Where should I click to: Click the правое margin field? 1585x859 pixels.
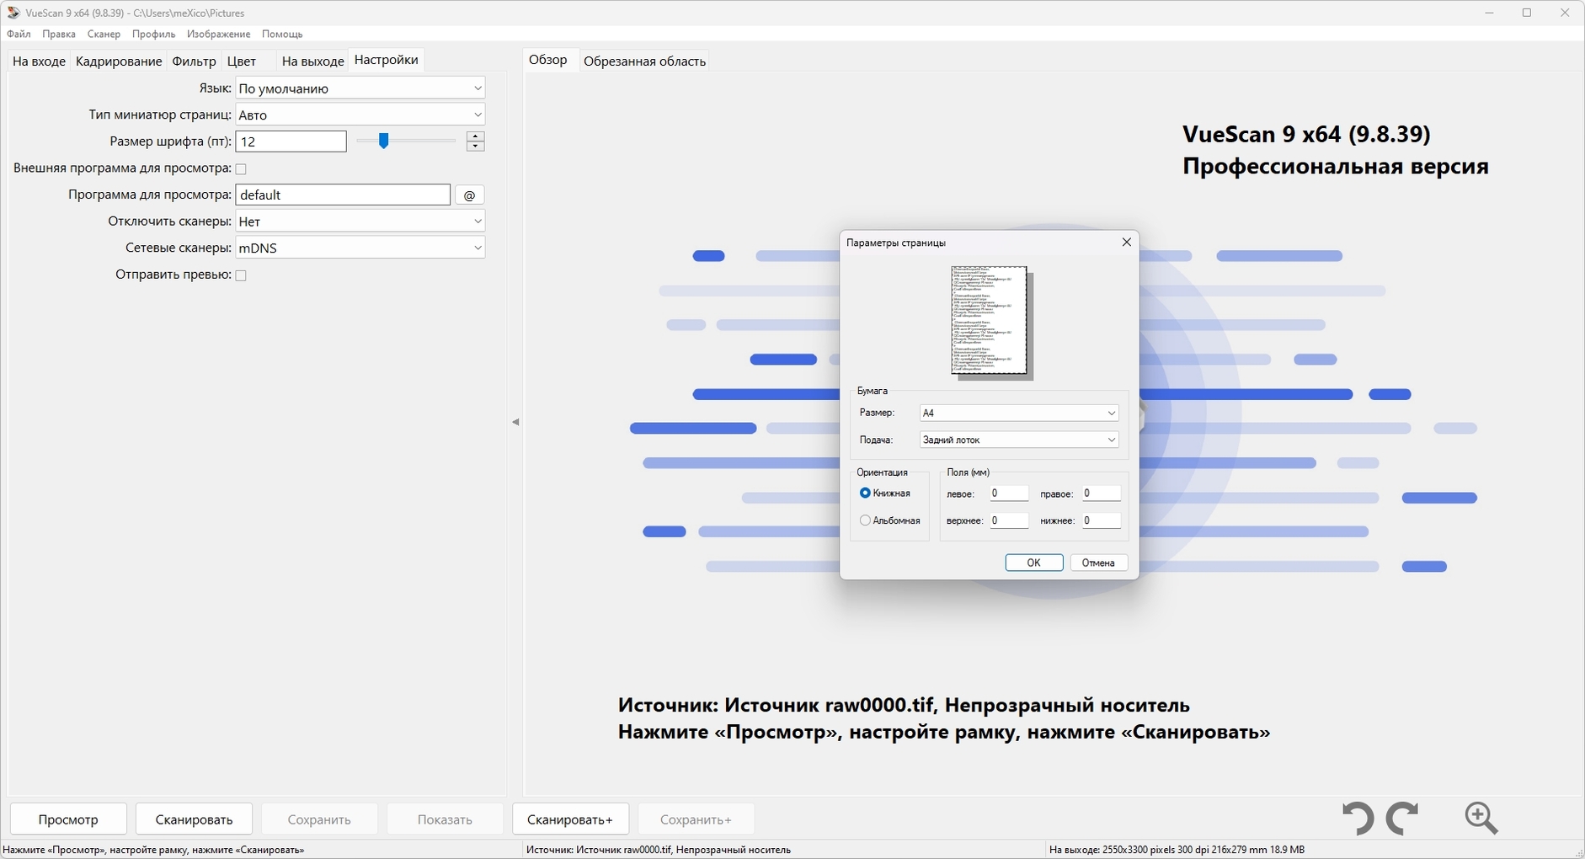pos(1102,494)
